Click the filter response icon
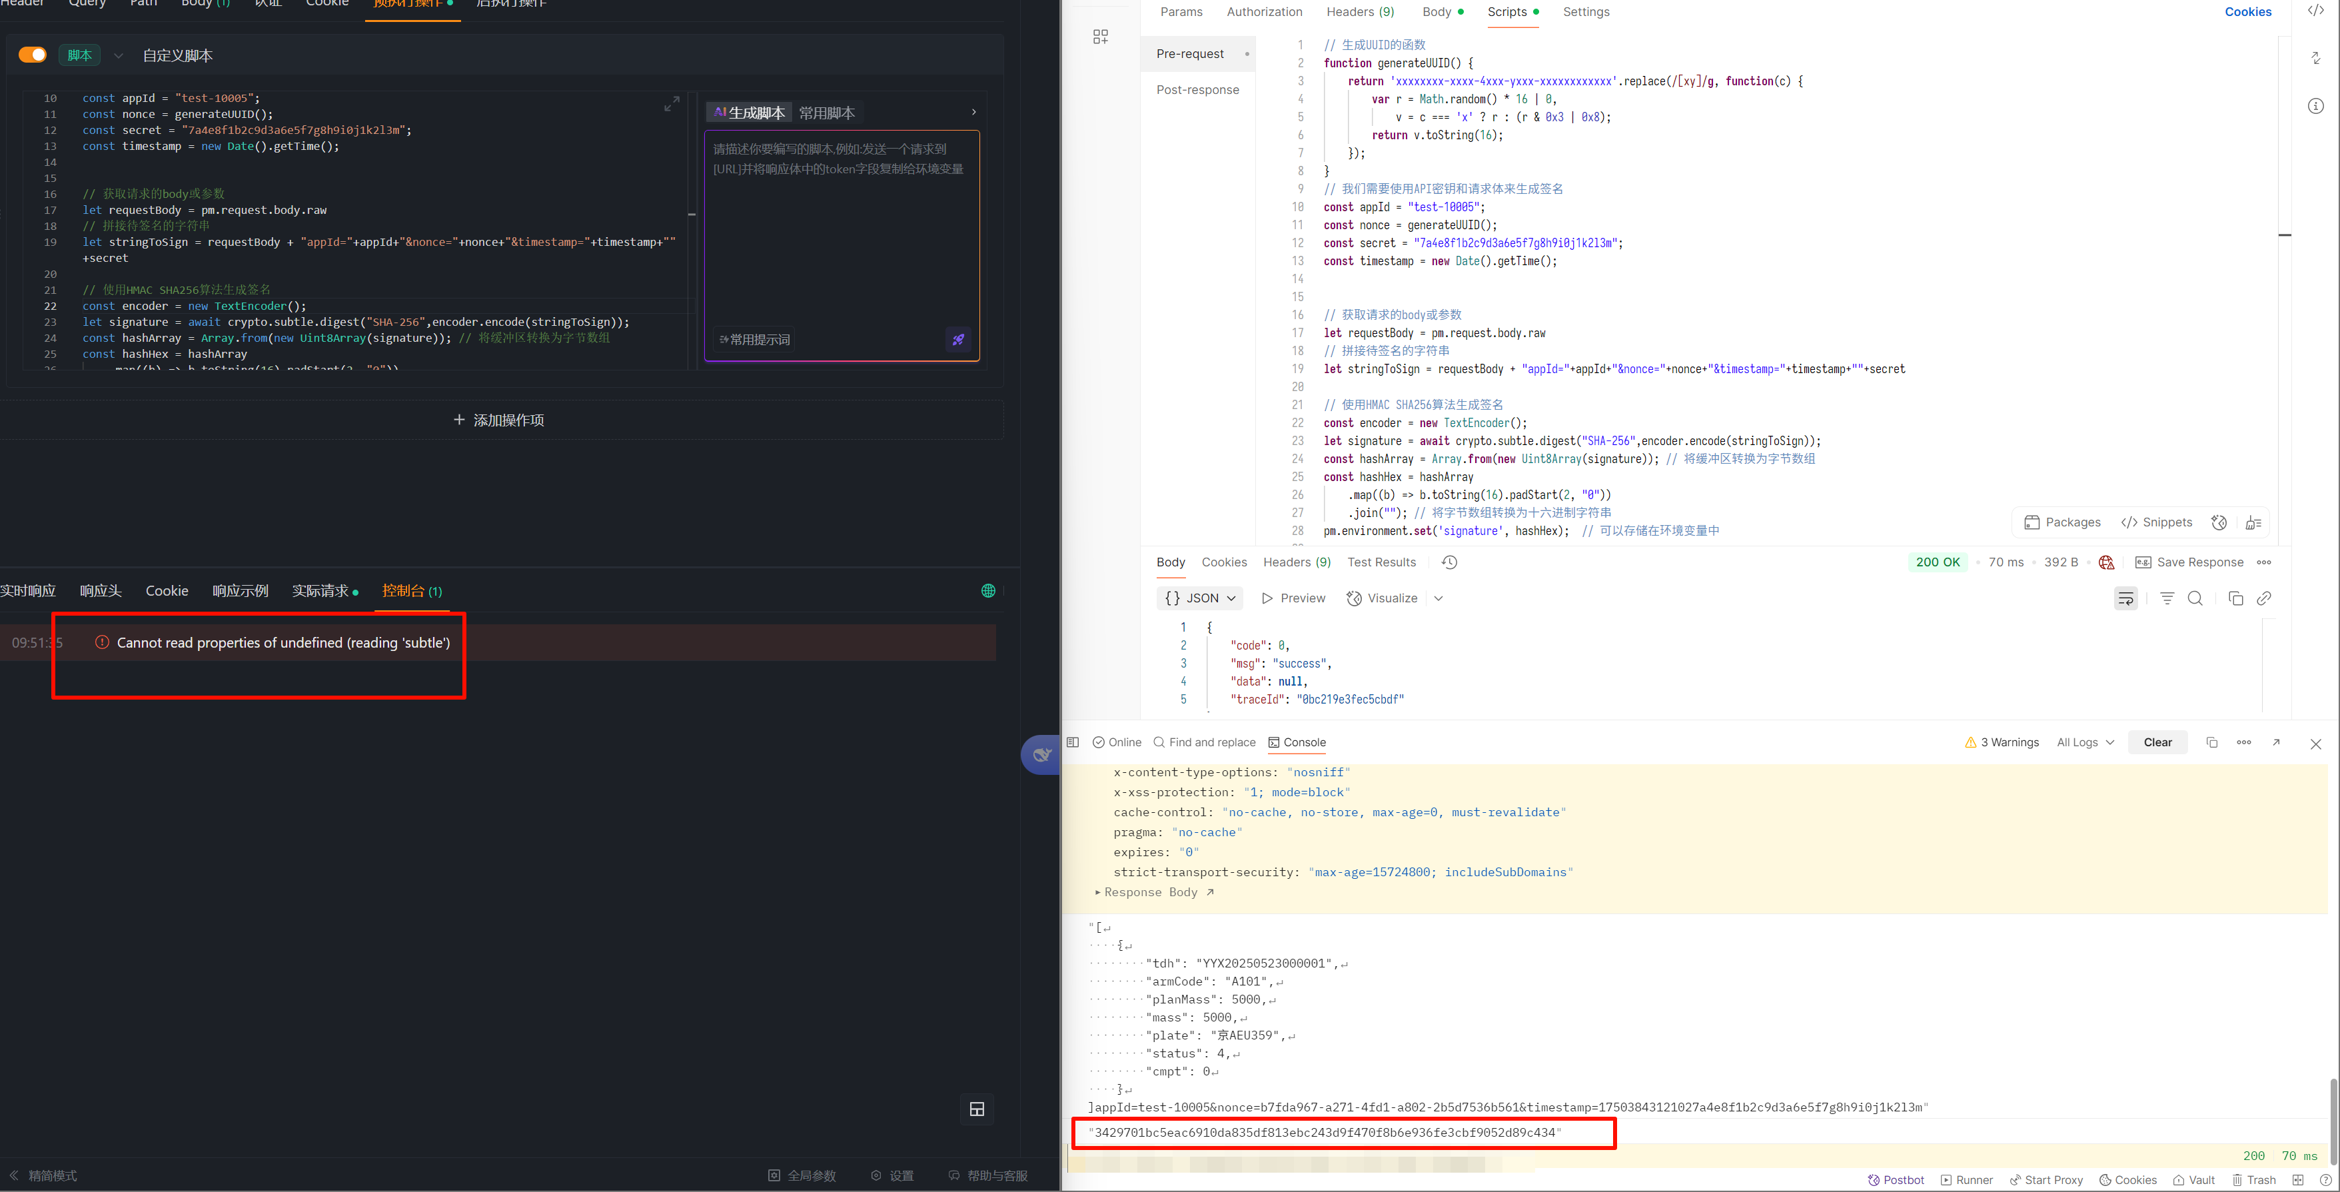The image size is (2340, 1192). (2167, 598)
